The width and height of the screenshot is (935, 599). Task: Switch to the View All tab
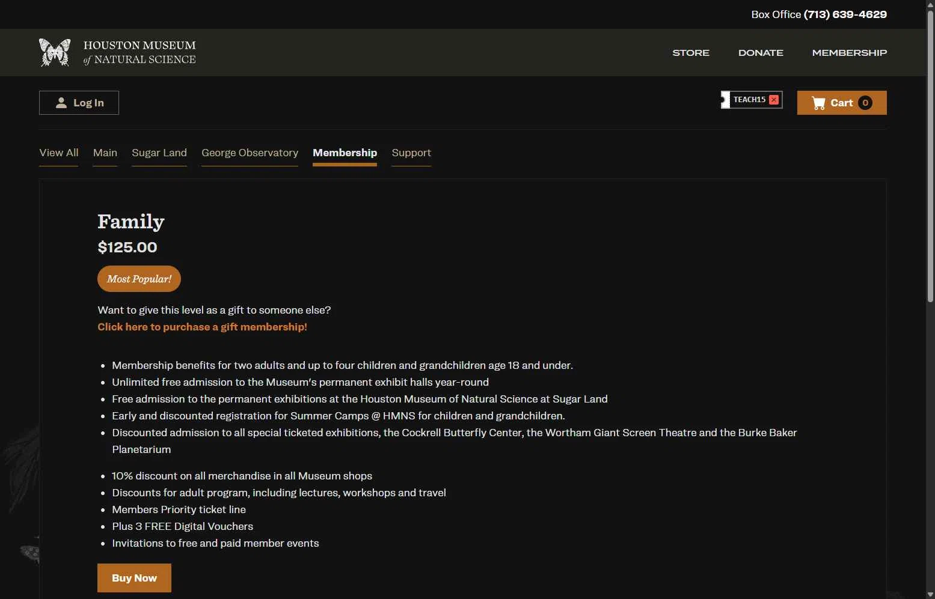(59, 153)
